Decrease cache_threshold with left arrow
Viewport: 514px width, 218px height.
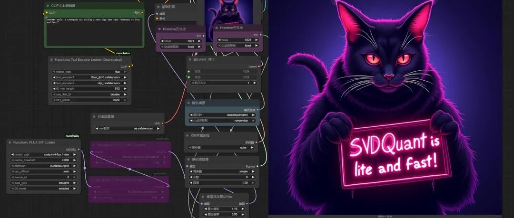click(12, 160)
